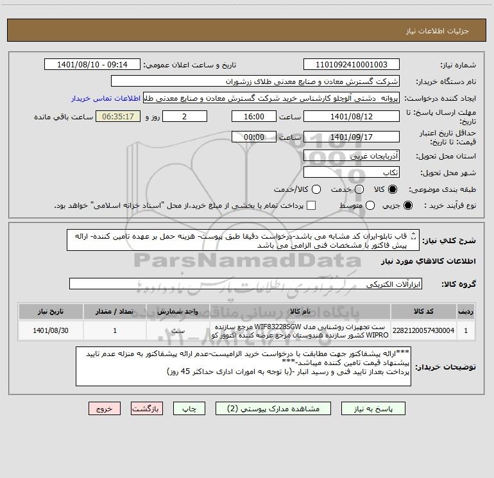Click item code 2282120057430004 cell
Image resolution: width=494 pixels, height=478 pixels.
(423, 330)
